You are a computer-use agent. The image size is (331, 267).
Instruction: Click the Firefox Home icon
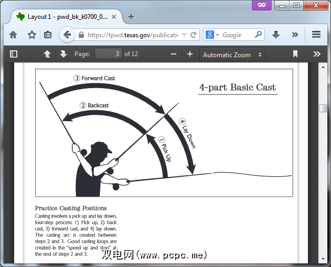point(13,35)
